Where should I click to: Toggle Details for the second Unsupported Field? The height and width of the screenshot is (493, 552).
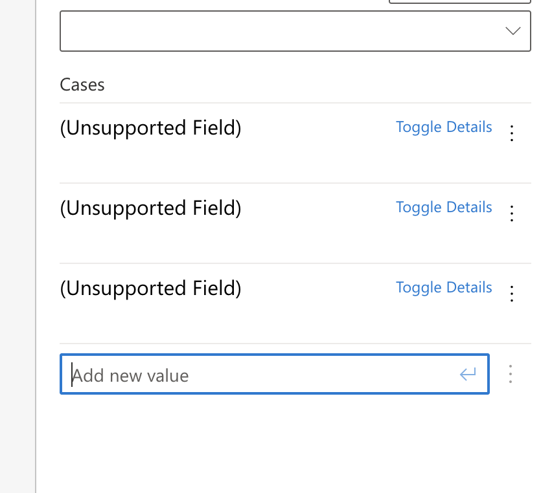coord(444,208)
